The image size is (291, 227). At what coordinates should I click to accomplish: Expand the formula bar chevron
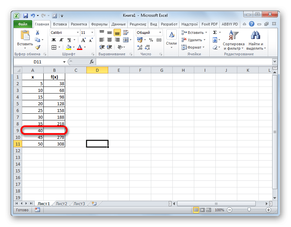[275, 62]
